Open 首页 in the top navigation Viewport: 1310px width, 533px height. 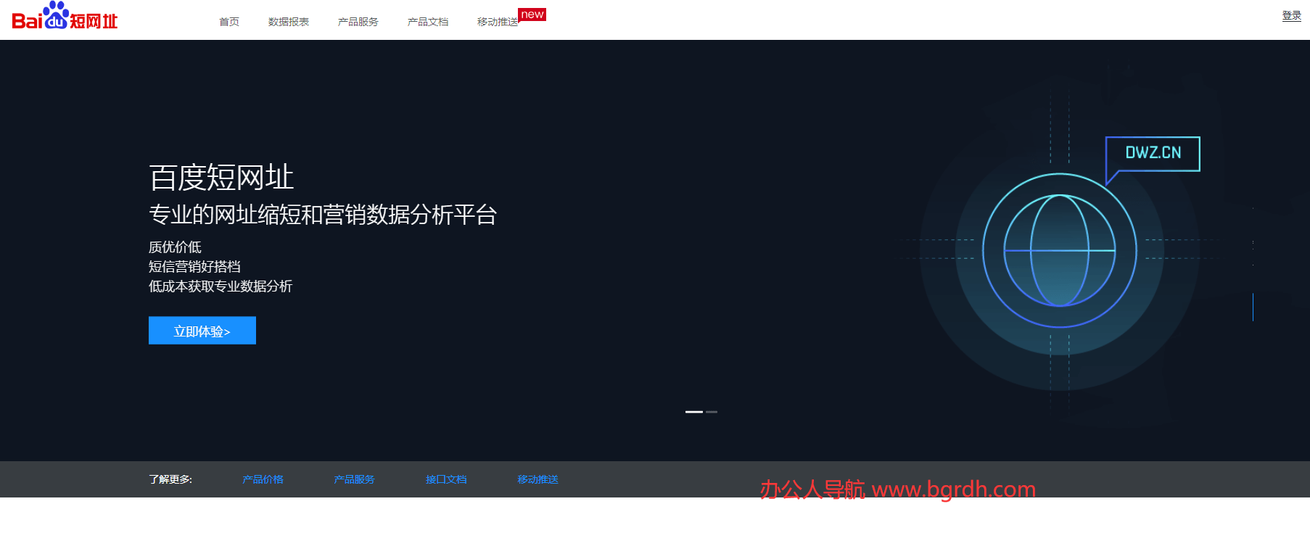[229, 22]
